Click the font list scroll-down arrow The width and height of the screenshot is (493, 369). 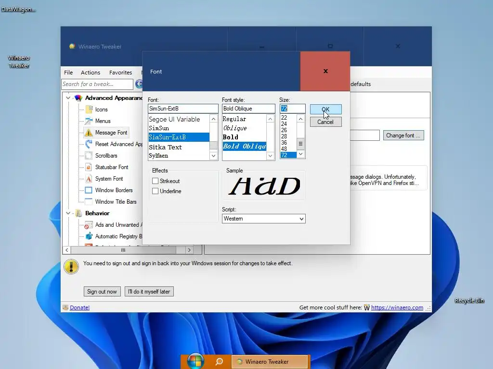[213, 156]
